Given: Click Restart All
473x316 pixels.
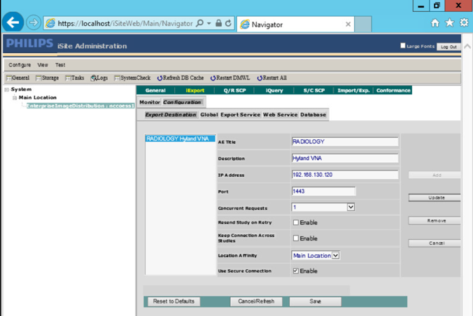Looking at the screenshot, I should tap(271, 78).
